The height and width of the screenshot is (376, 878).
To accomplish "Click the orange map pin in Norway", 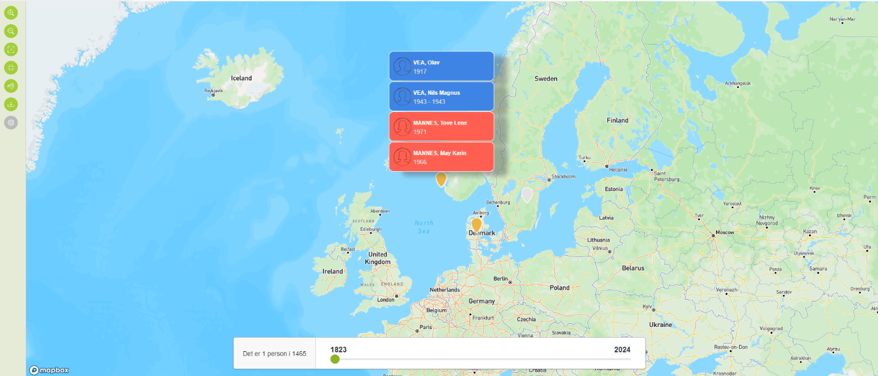I will (441, 179).
